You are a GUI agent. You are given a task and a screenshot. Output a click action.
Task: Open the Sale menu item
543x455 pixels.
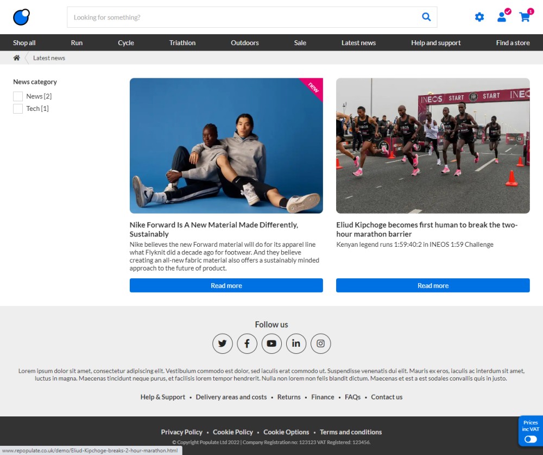click(x=300, y=42)
